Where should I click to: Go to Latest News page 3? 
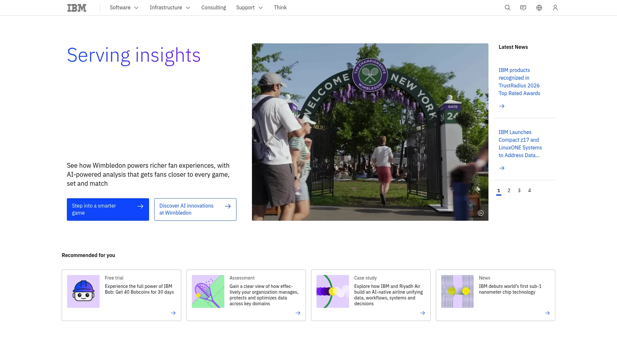[x=519, y=191]
